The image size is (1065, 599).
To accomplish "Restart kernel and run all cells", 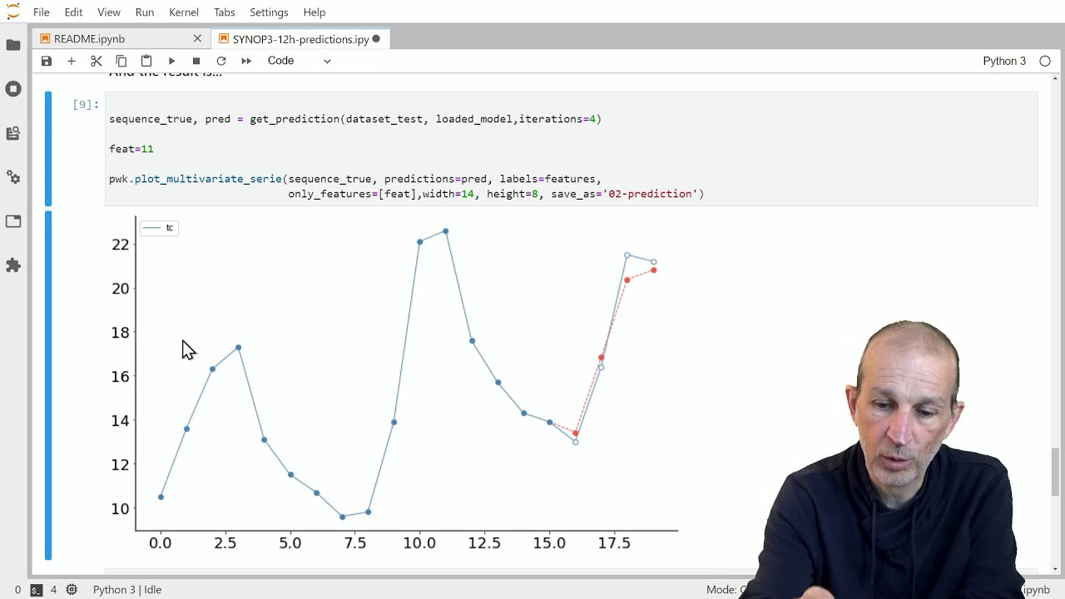I will (x=246, y=61).
